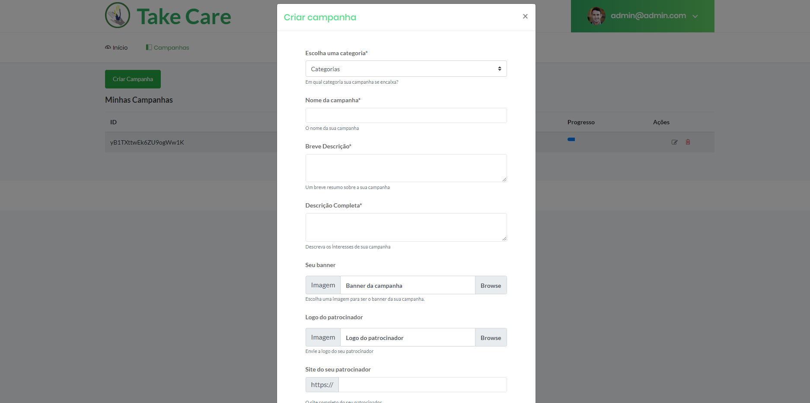Click the red delete trash icon
Screen dimensions: 810x403
coord(688,142)
